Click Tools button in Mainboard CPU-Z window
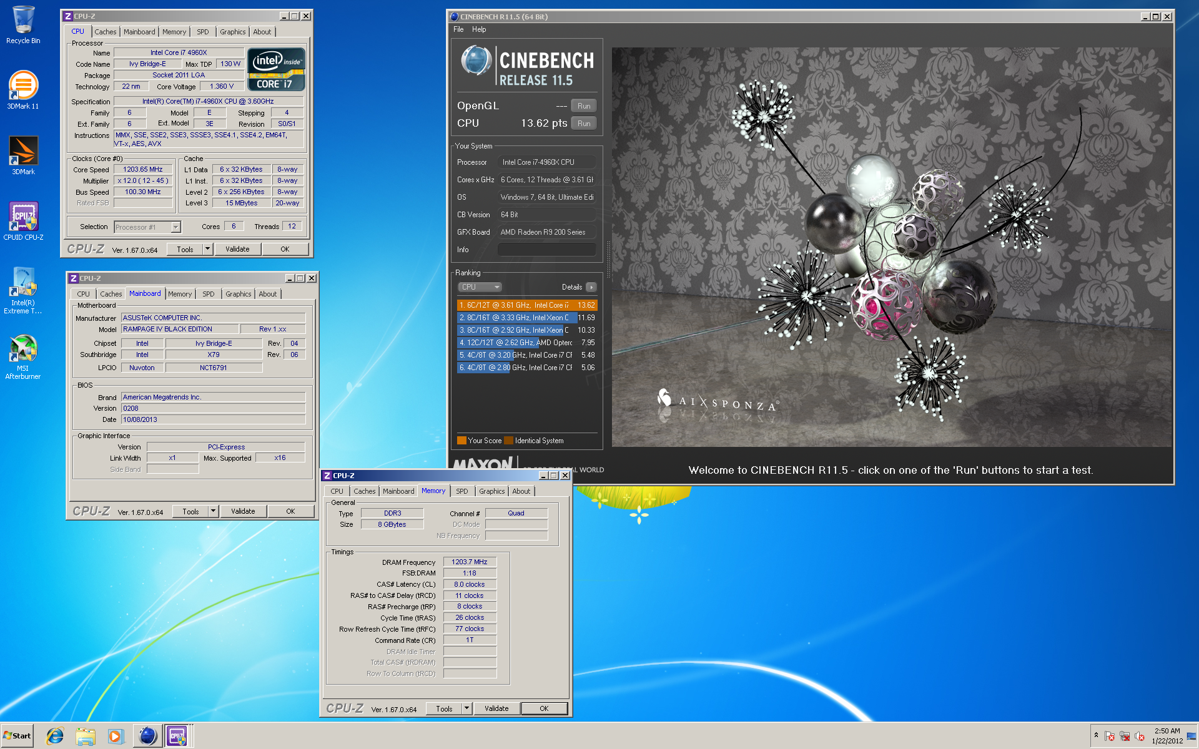Image resolution: width=1199 pixels, height=749 pixels. coord(191,511)
